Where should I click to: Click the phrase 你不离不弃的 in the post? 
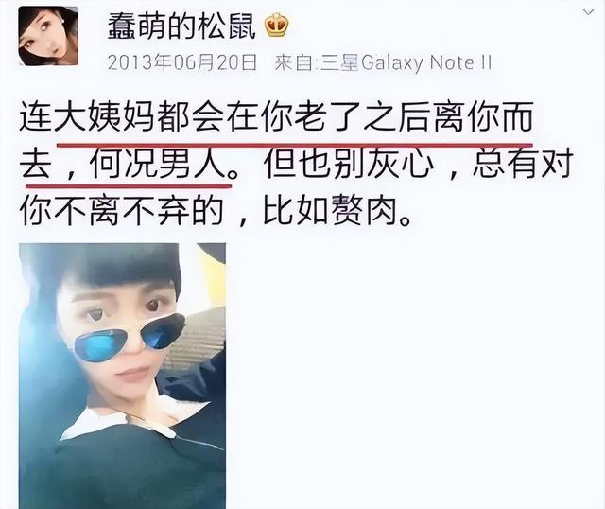[x=122, y=212]
